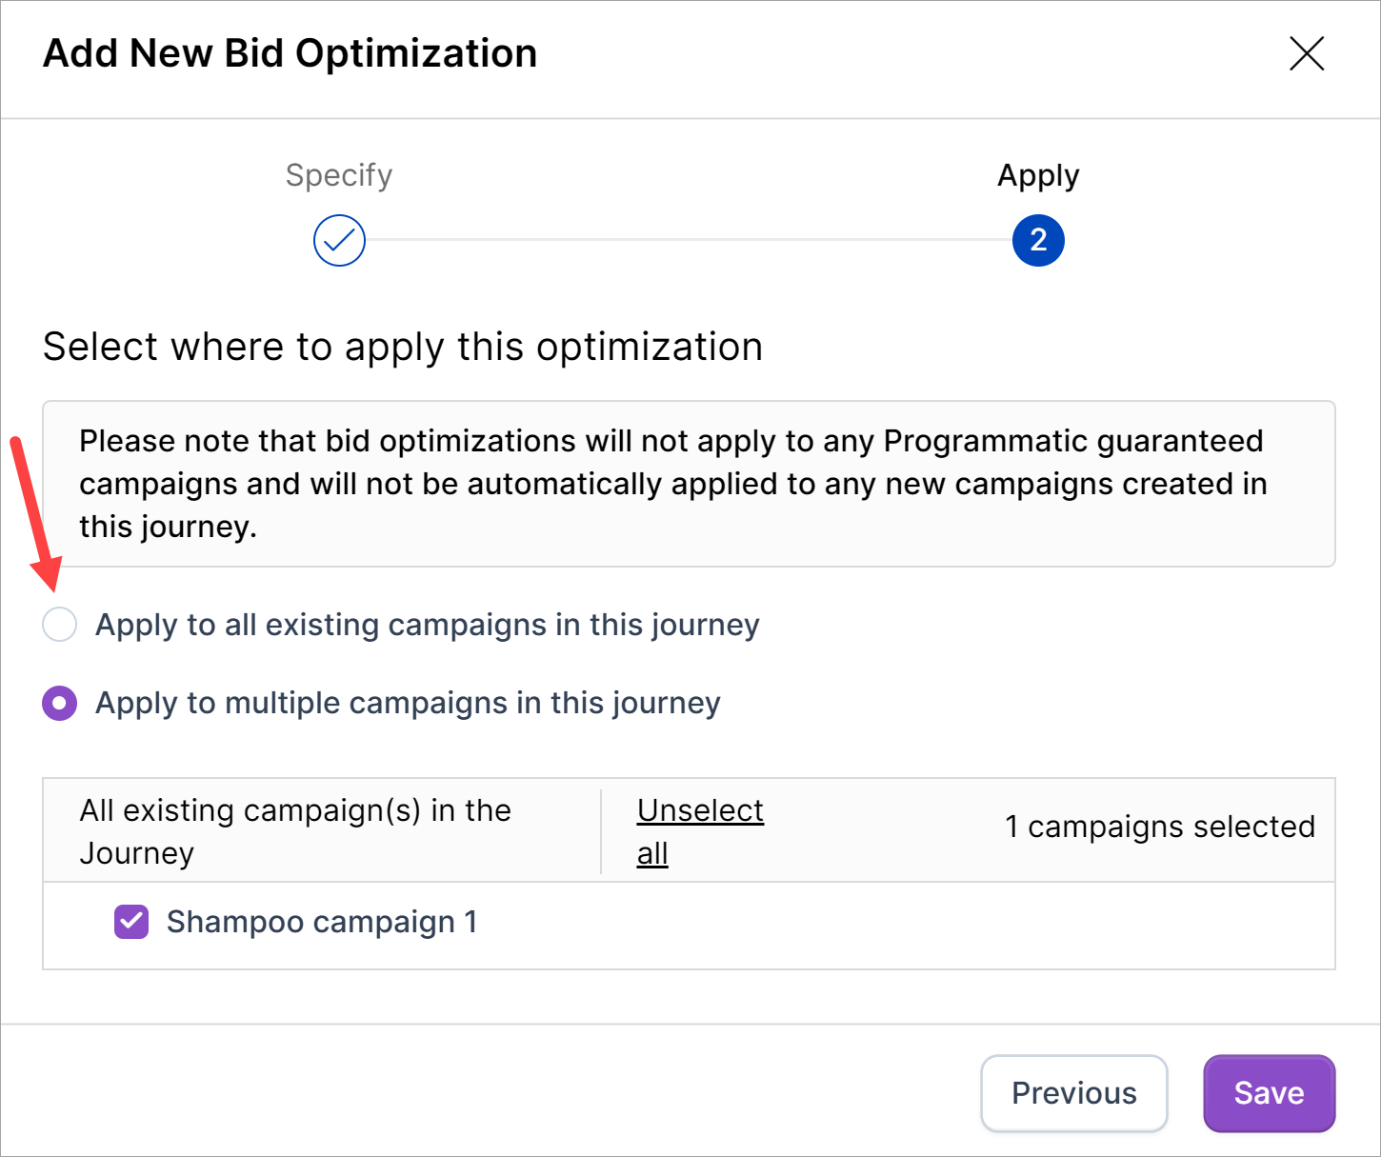1381x1157 pixels.
Task: Click the 'Select where to apply this optimization' heading
Action: 403,347
